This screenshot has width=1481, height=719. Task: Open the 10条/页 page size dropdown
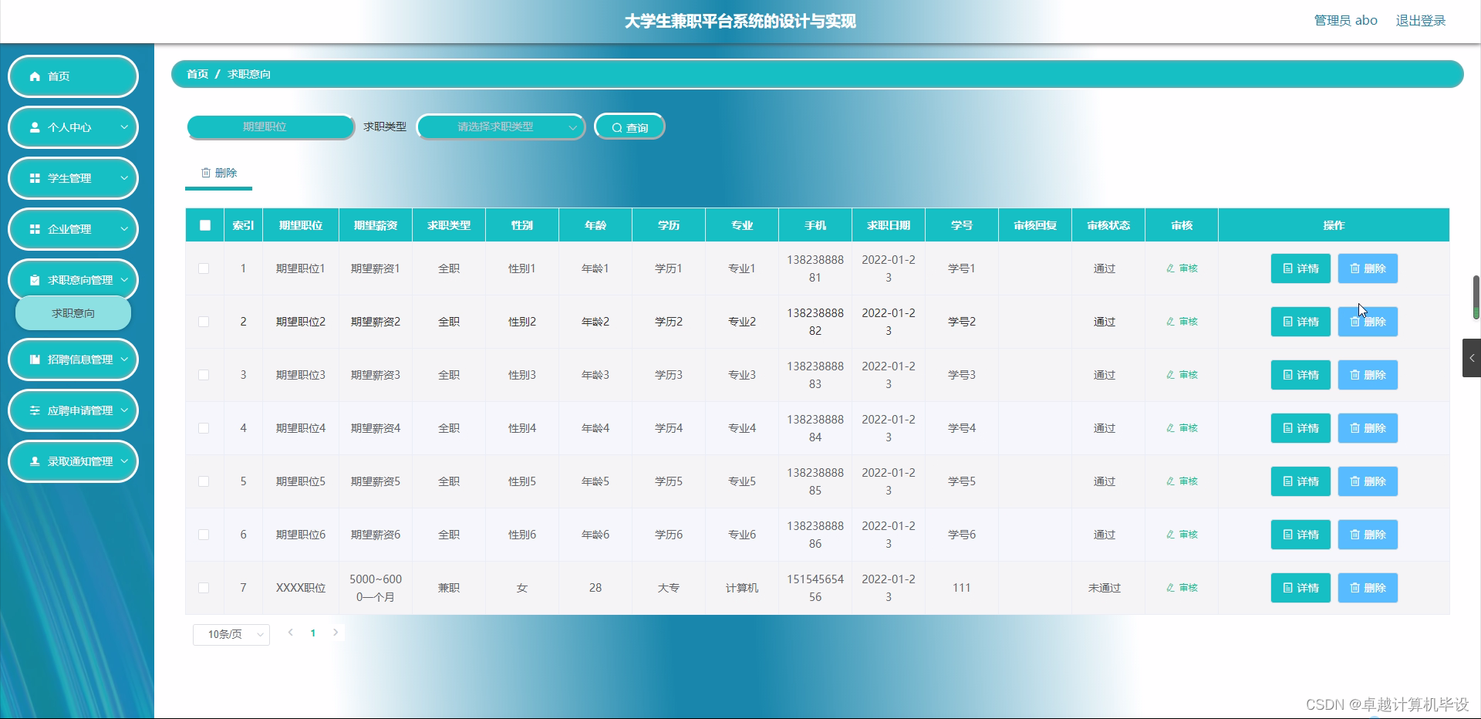230,633
